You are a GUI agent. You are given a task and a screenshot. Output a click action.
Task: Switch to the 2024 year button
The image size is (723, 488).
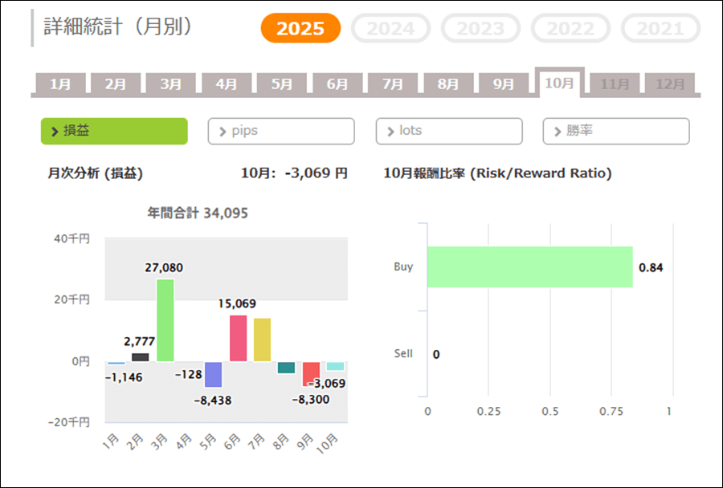pyautogui.click(x=390, y=29)
